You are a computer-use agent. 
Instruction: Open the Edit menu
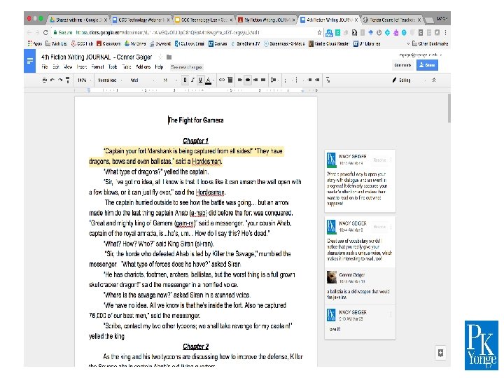[56, 67]
